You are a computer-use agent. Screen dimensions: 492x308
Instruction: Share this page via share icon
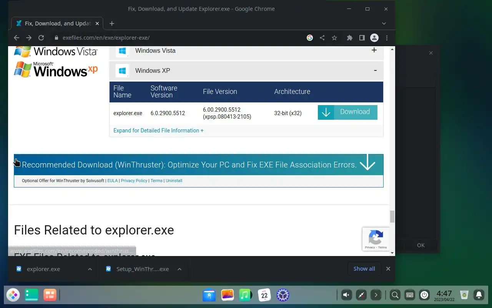322,38
